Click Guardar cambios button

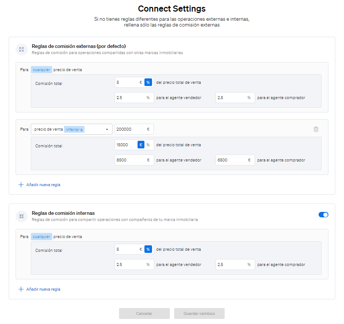pyautogui.click(x=199, y=313)
